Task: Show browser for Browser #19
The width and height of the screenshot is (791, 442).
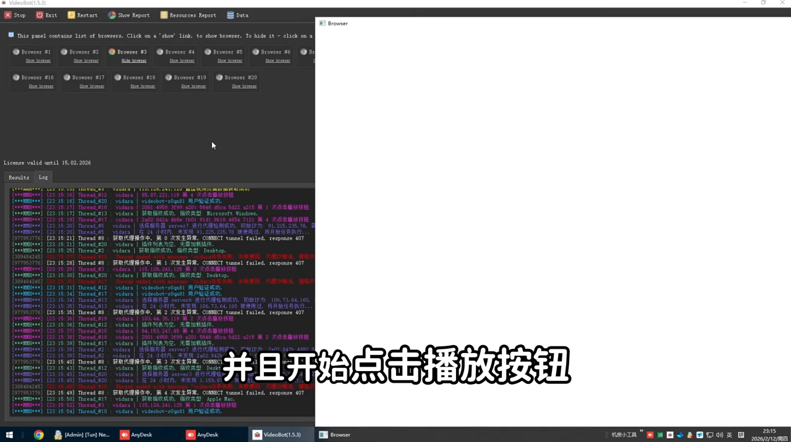Action: 193,86
